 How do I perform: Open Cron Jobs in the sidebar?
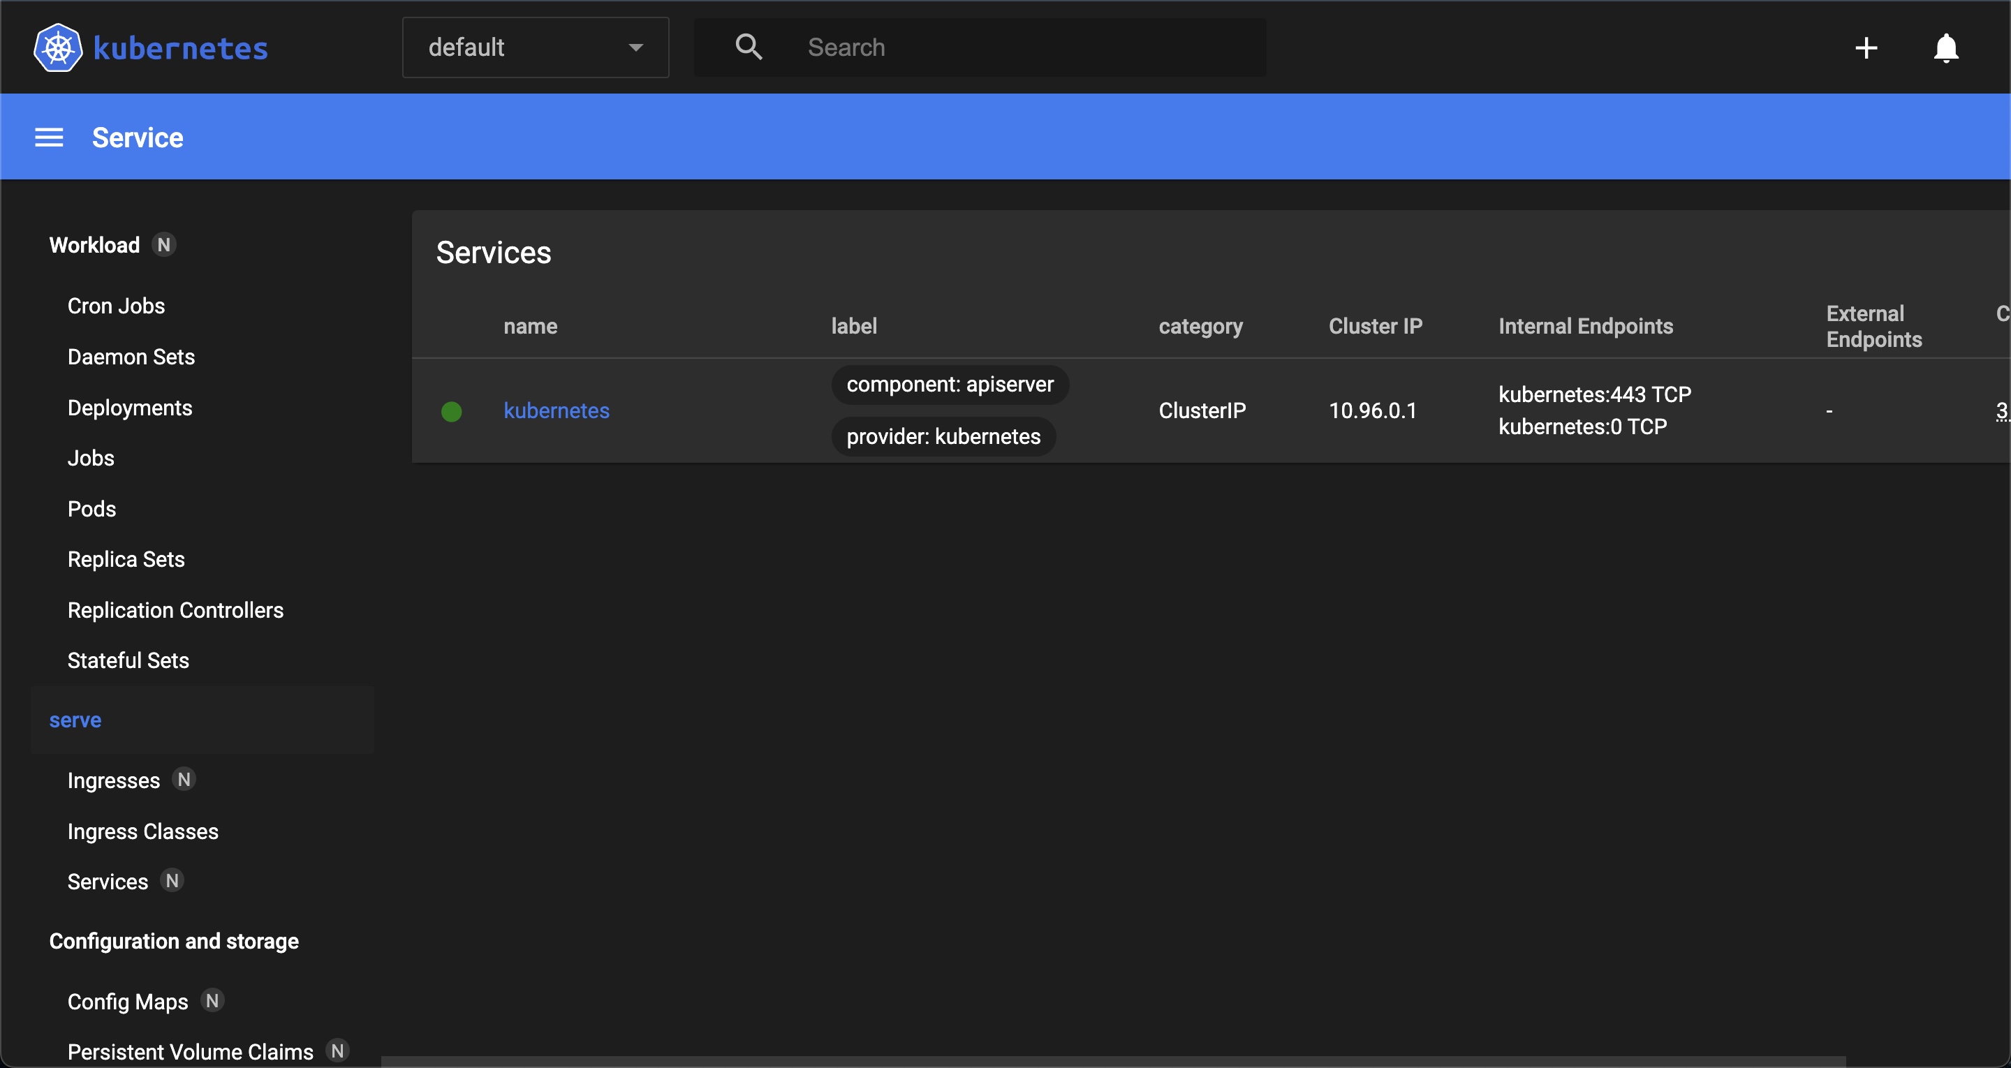coord(117,305)
